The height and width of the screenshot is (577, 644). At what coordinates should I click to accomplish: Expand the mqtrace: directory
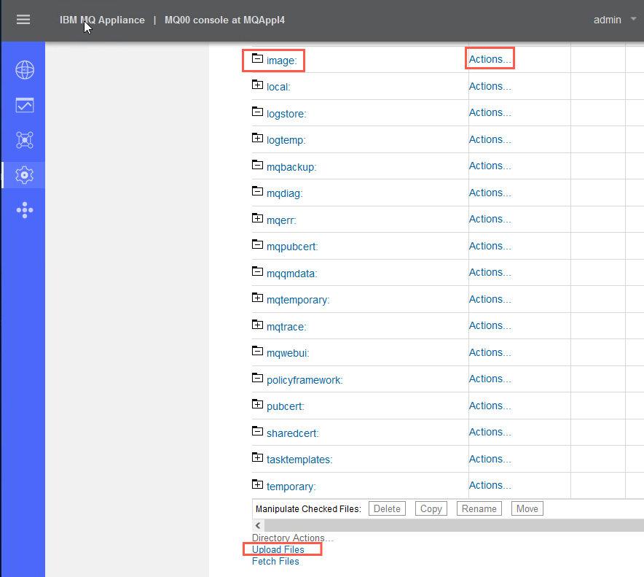pos(257,325)
